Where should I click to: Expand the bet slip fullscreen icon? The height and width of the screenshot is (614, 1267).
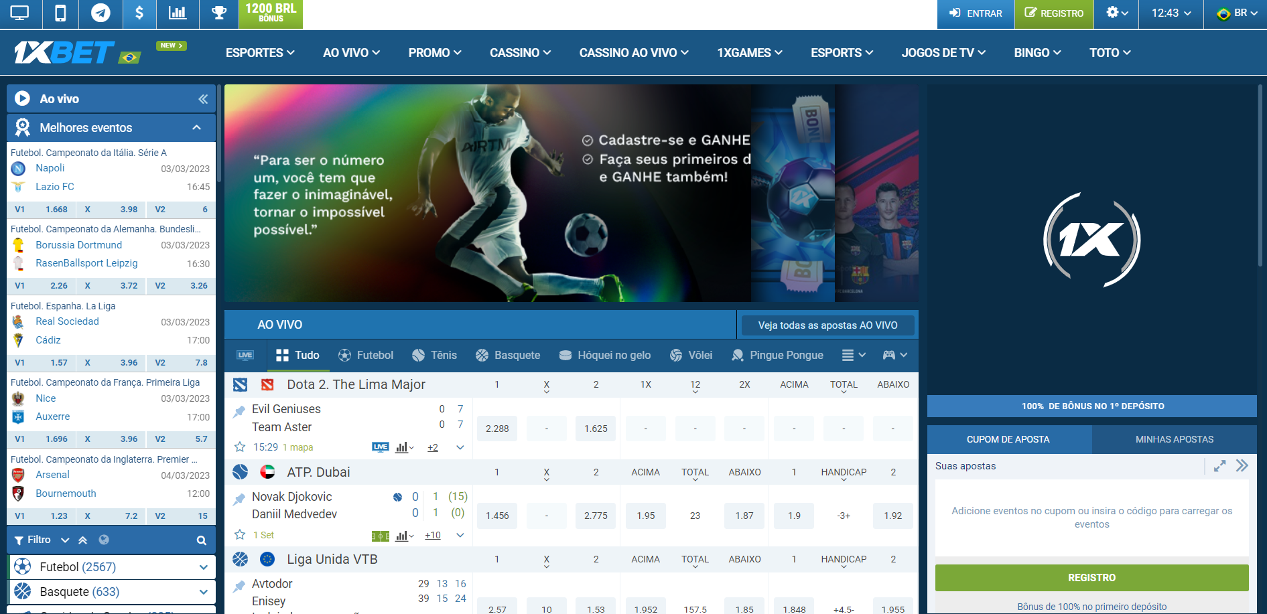pyautogui.click(x=1220, y=466)
